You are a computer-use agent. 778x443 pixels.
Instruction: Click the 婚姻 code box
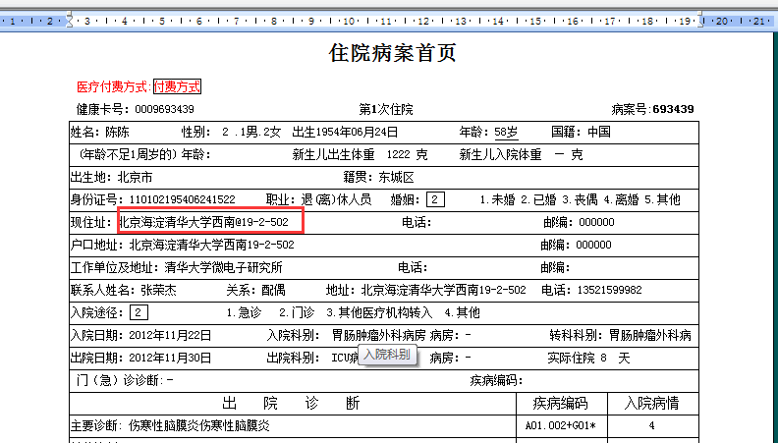coord(435,200)
